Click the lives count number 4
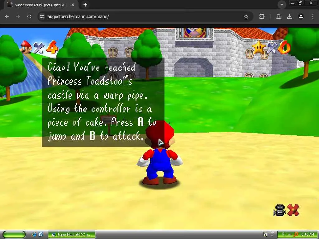Image resolution: width=319 pixels, height=239 pixels. (52, 48)
